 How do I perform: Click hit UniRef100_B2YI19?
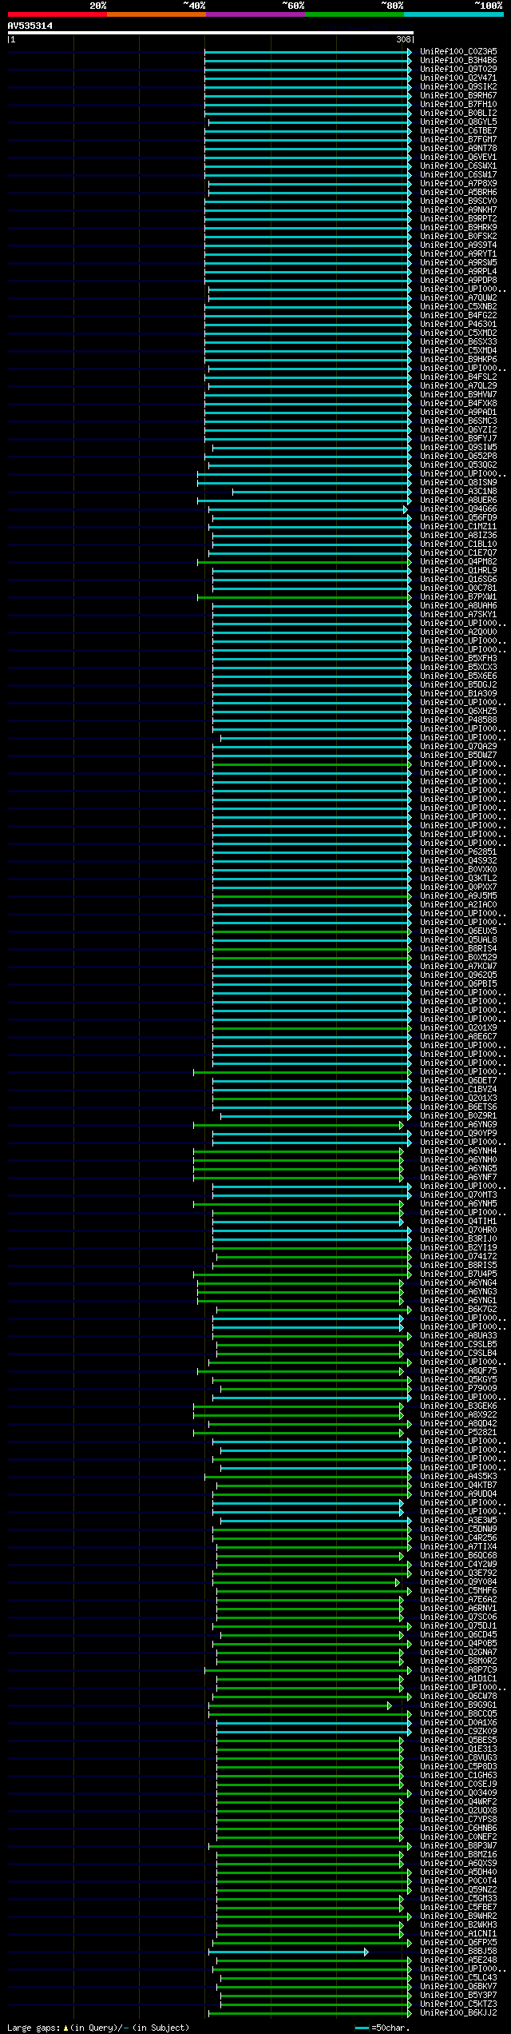point(458,1248)
